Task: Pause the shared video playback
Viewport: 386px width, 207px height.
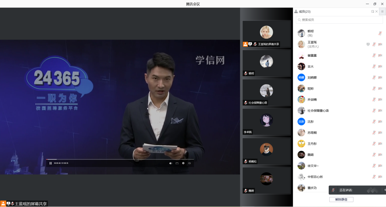Action: (x=51, y=163)
